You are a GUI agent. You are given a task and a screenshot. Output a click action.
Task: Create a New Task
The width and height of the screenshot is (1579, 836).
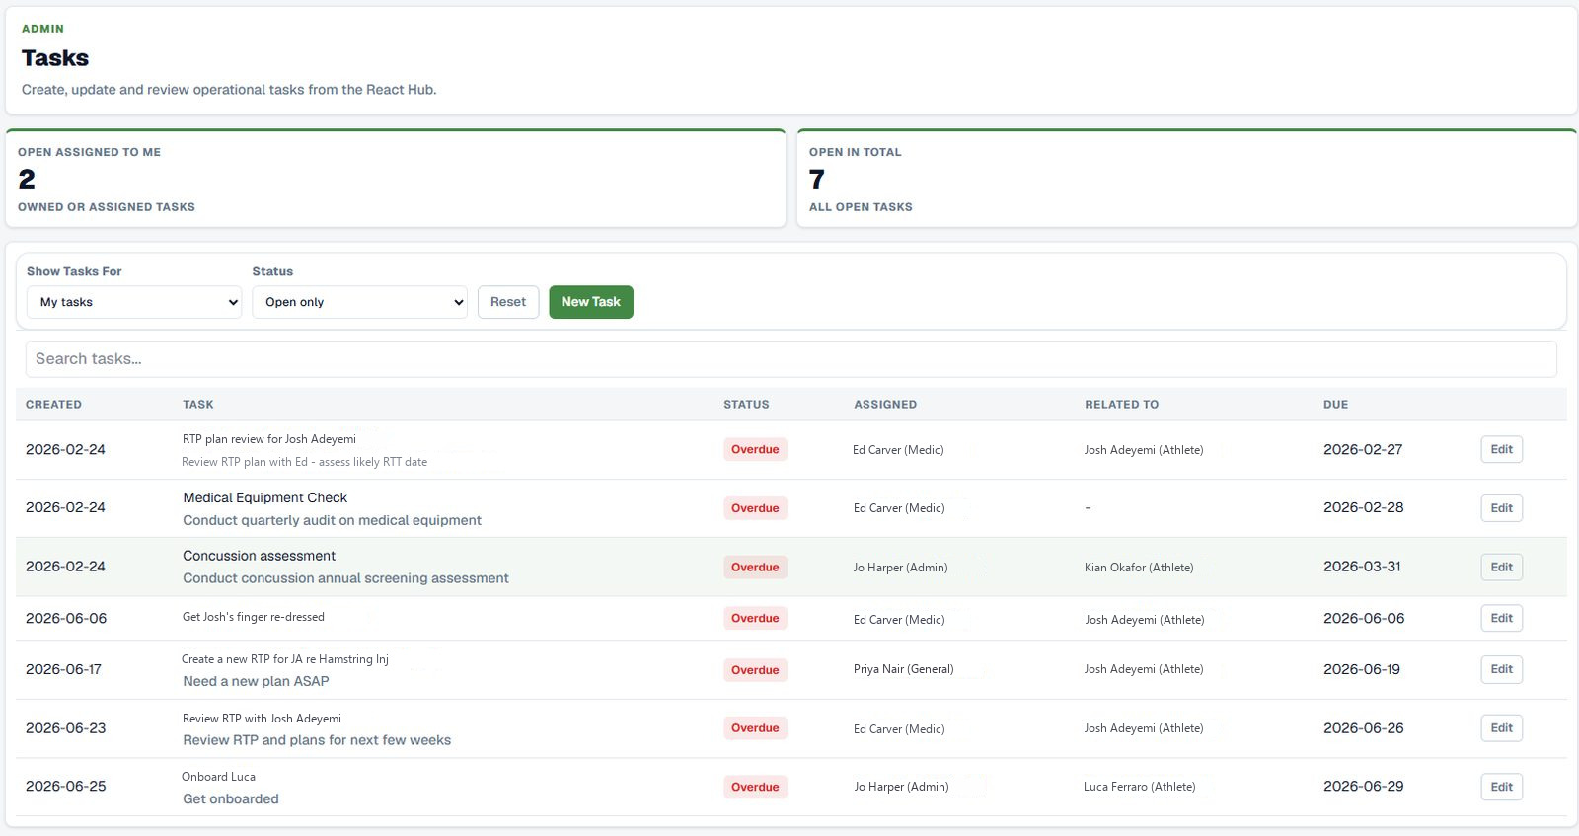click(x=591, y=302)
